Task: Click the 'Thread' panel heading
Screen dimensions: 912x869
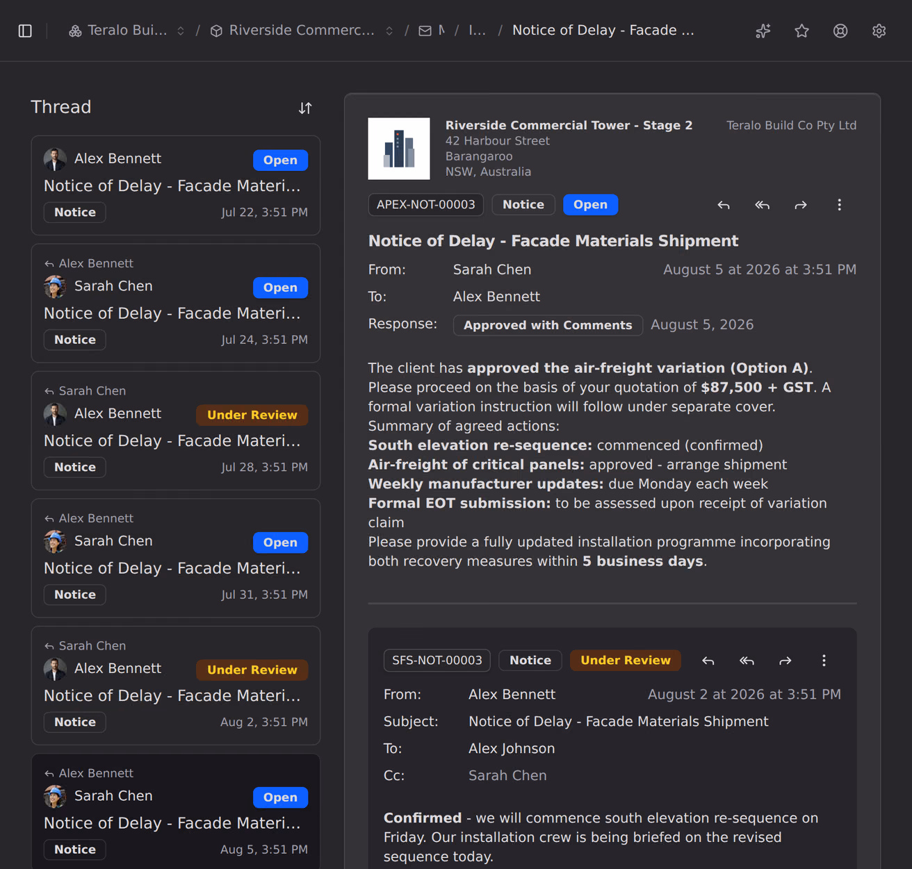Action: (x=61, y=107)
